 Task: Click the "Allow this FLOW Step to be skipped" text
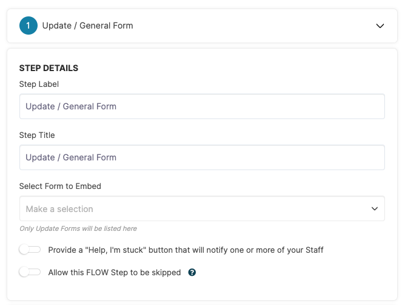pos(115,272)
